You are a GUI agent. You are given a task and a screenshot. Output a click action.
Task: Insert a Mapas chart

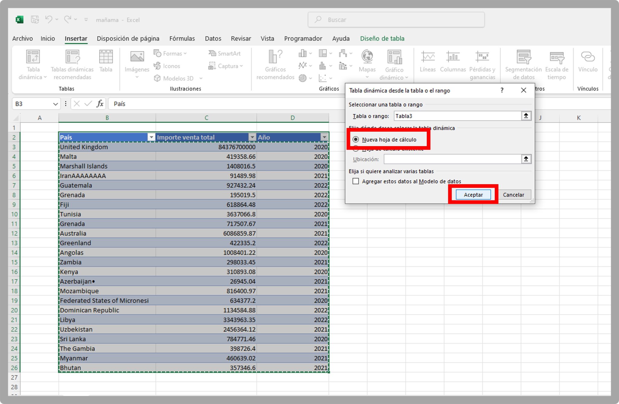pos(367,60)
